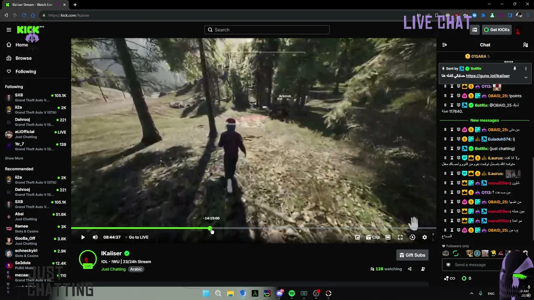534x300 pixels.
Task: Open KICKs balance showing 0
Action: [466, 278]
